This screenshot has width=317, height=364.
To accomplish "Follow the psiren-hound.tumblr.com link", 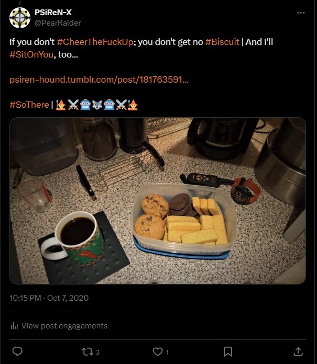I will pos(99,79).
